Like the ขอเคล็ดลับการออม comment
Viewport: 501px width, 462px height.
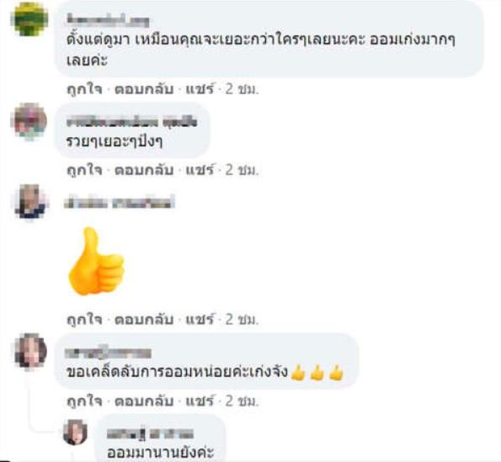click(85, 401)
